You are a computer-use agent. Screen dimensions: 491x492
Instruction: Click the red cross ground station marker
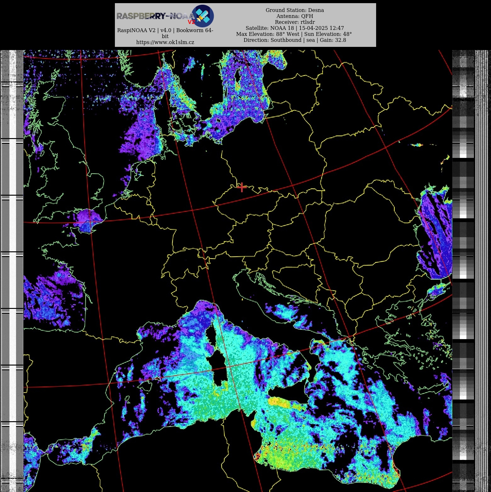pos(242,187)
